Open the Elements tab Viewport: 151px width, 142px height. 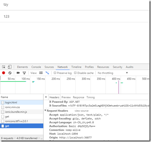[x=22, y=67]
